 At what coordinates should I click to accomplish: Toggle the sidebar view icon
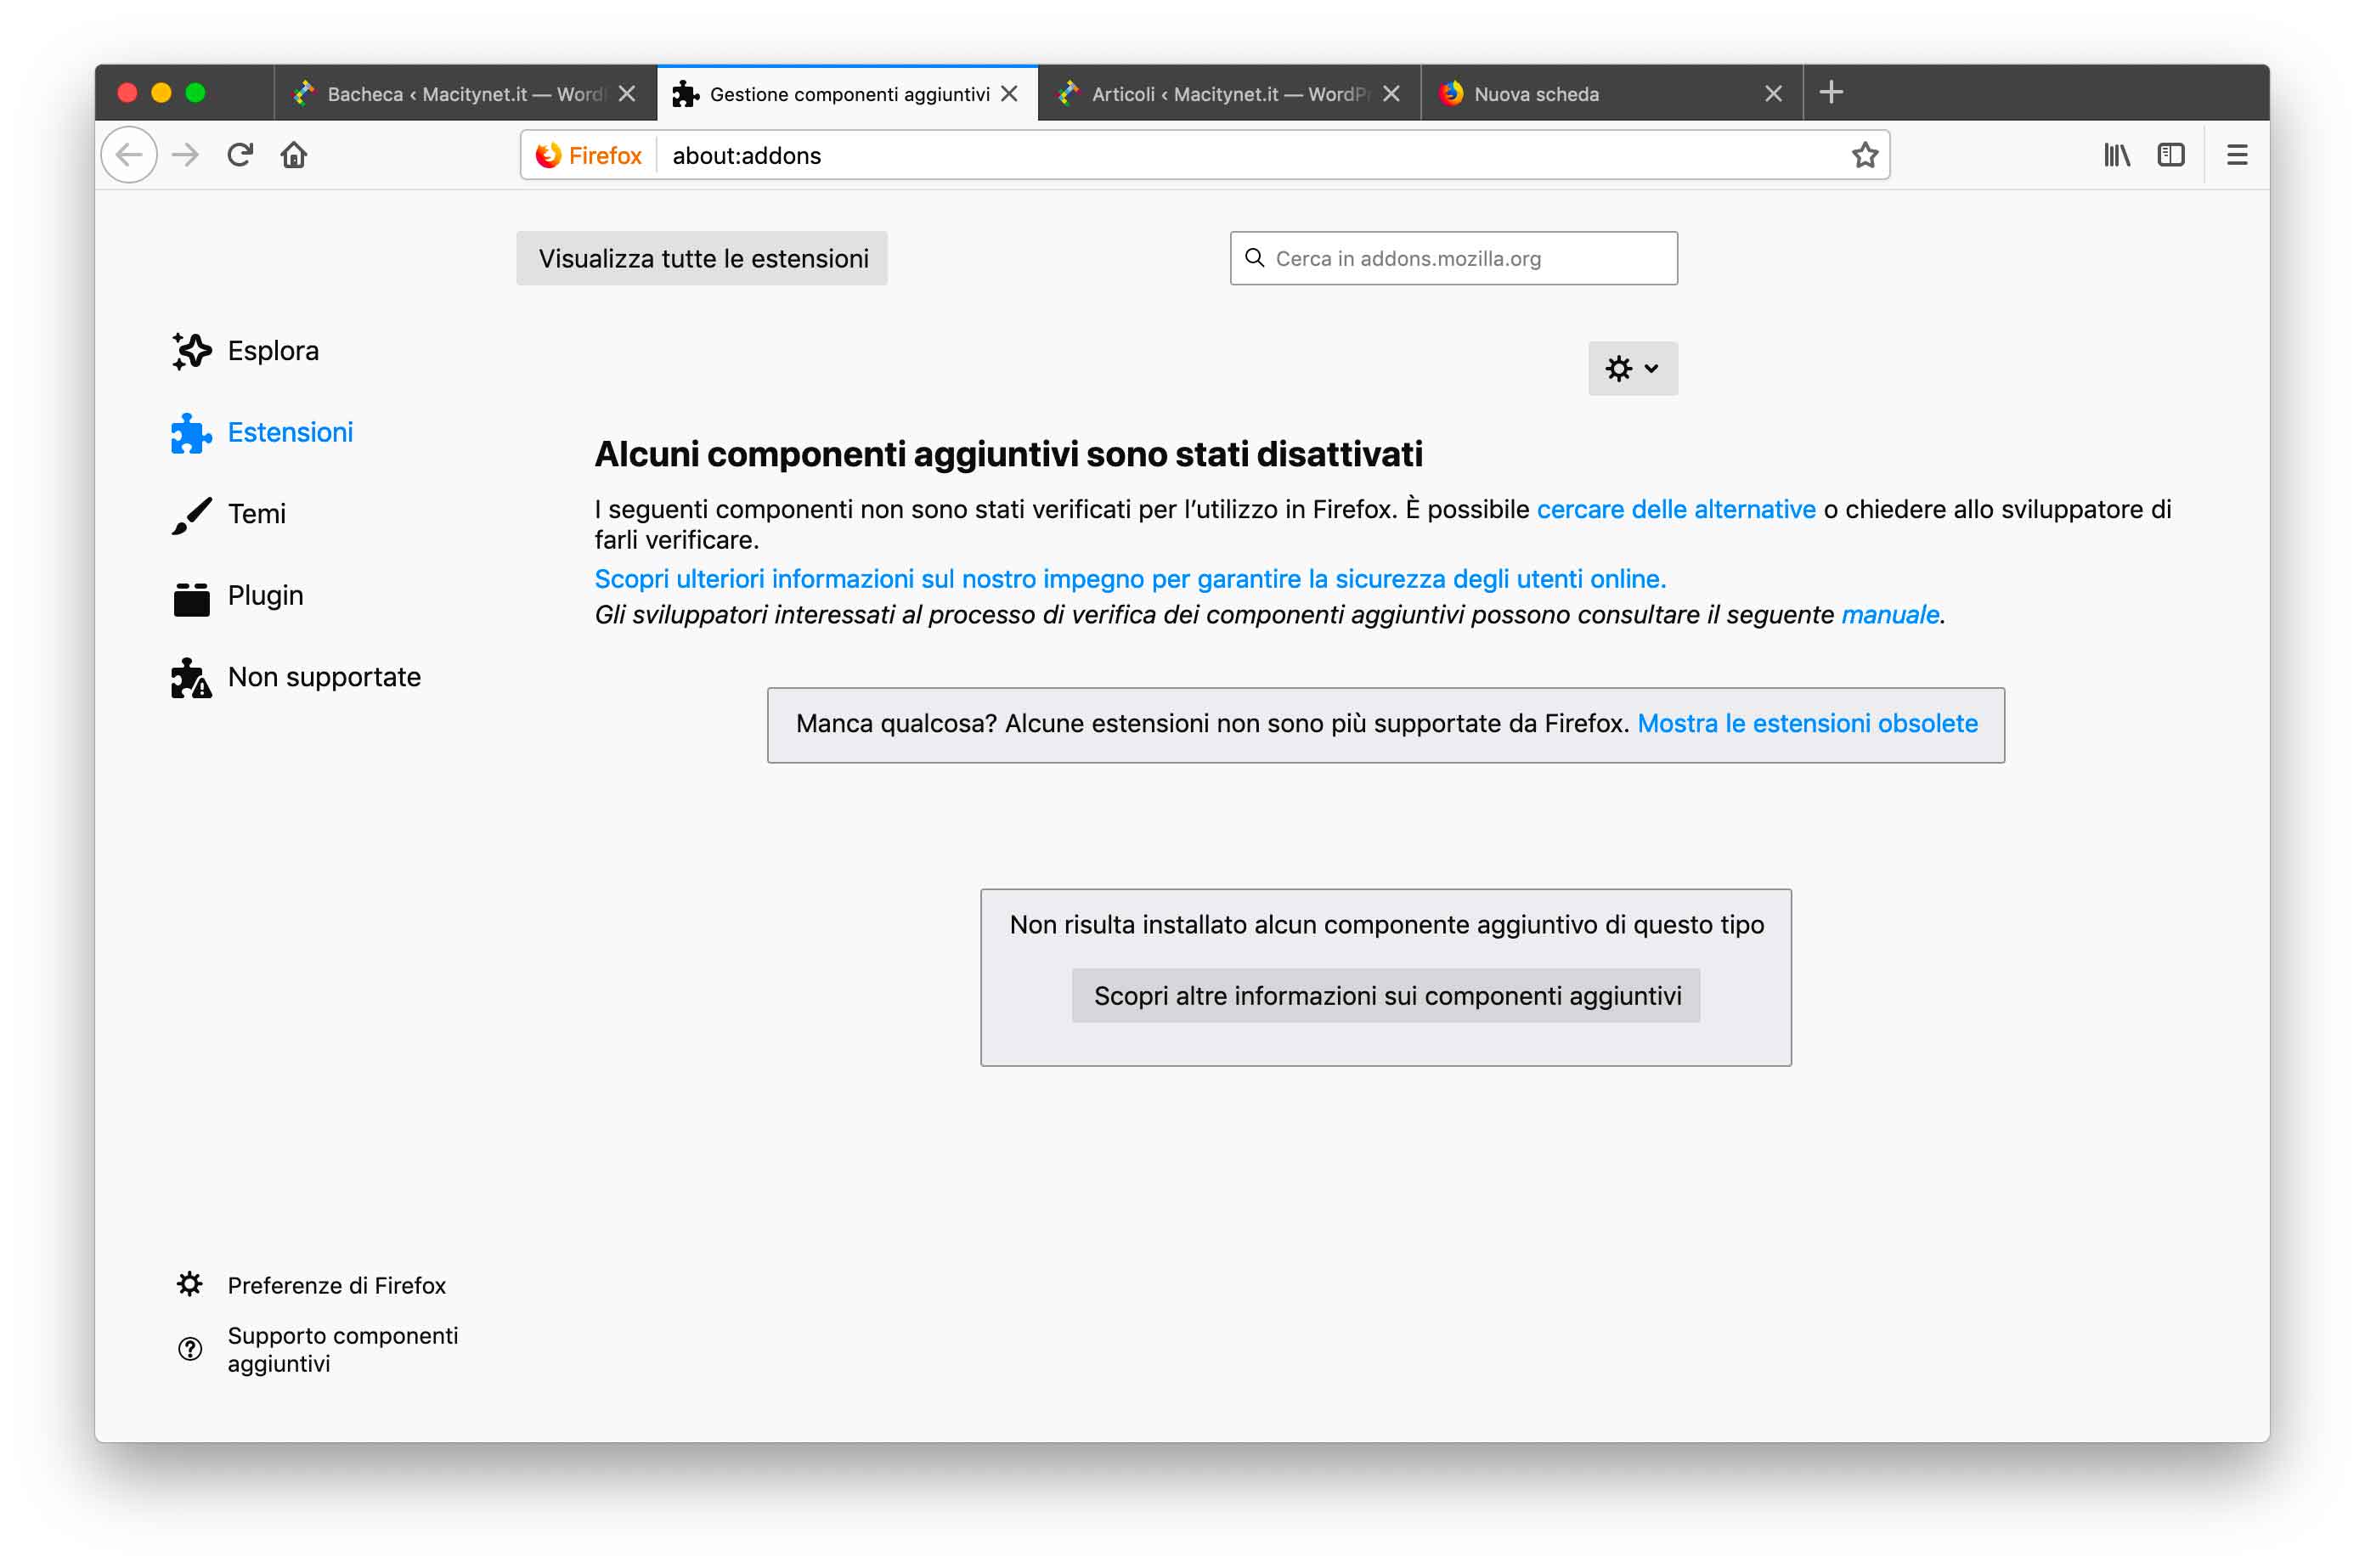[2170, 155]
